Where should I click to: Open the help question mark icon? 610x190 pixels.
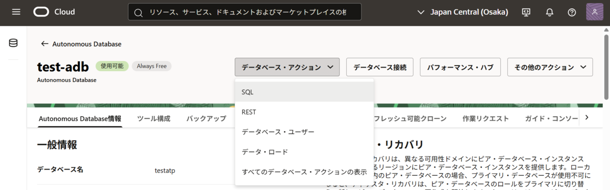[572, 12]
